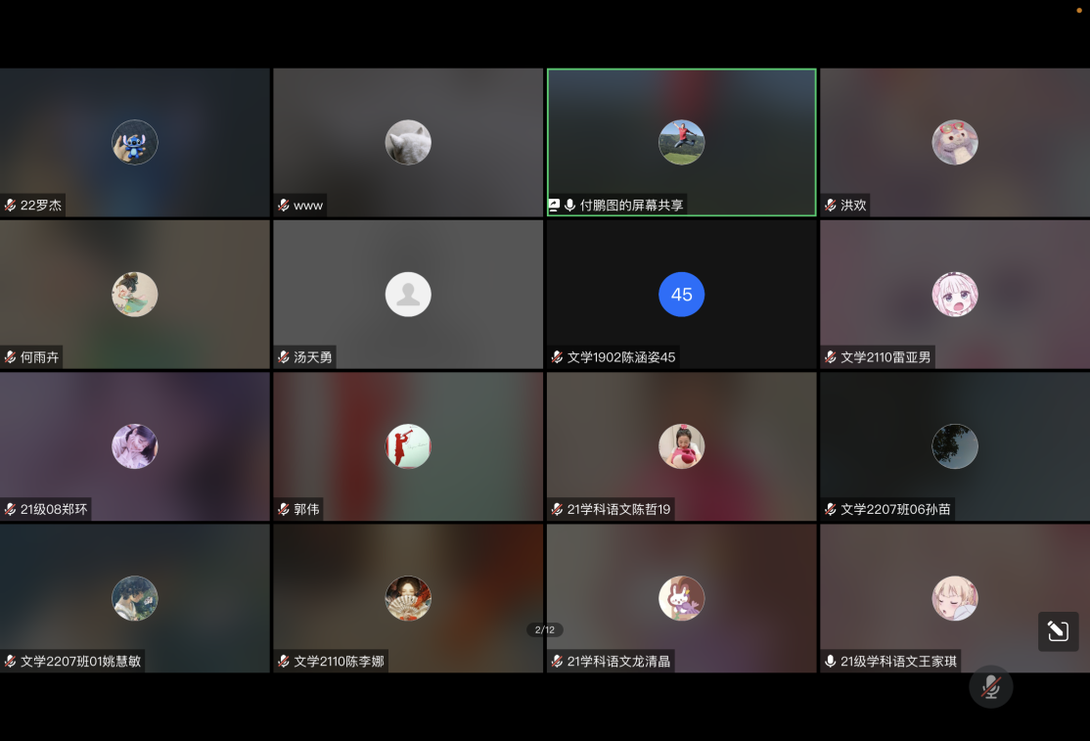Image resolution: width=1090 pixels, height=741 pixels.
Task: Click the muted mic icon beside 洪欢
Action: (x=831, y=206)
